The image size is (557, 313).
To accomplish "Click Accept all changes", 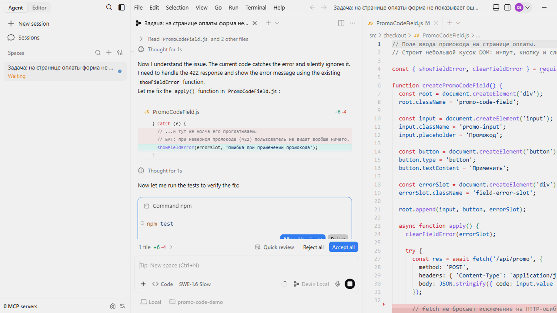I will coord(343,247).
